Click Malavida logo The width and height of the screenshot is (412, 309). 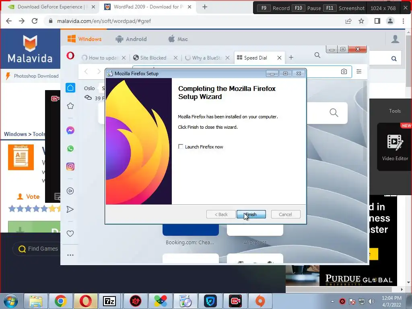click(30, 49)
